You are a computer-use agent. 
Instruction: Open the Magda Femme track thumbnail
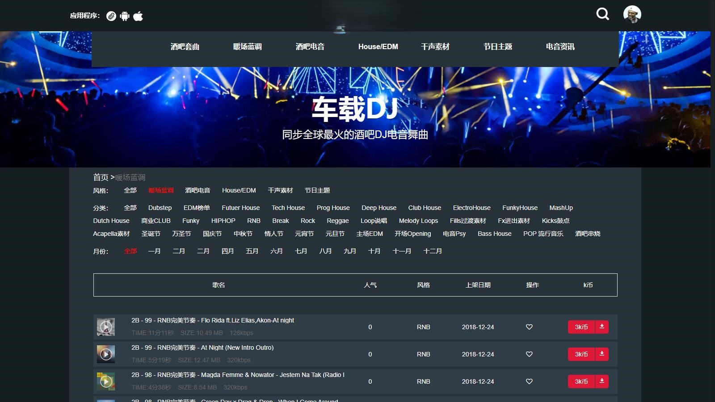(106, 381)
